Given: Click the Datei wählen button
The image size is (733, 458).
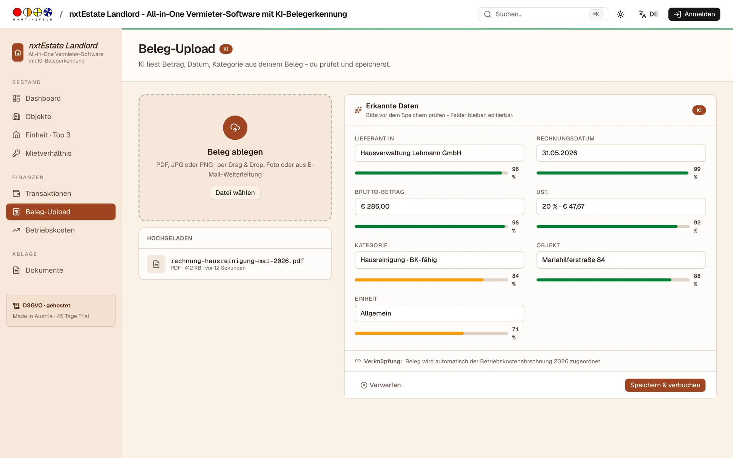Looking at the screenshot, I should [x=235, y=193].
